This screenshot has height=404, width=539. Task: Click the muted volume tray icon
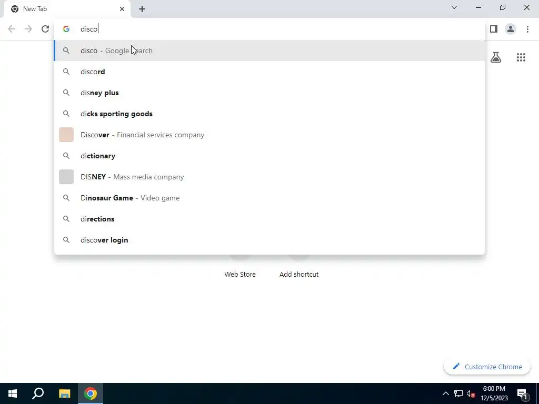[471, 393]
